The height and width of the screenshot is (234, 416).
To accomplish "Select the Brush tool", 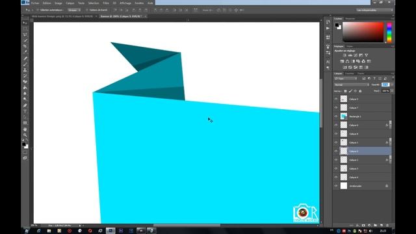I will (x=25, y=64).
